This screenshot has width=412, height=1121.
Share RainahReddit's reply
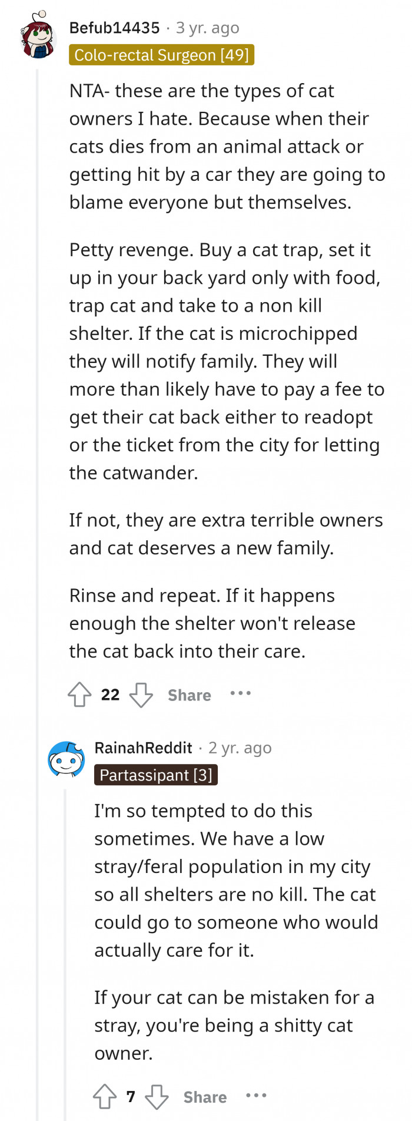[205, 1097]
